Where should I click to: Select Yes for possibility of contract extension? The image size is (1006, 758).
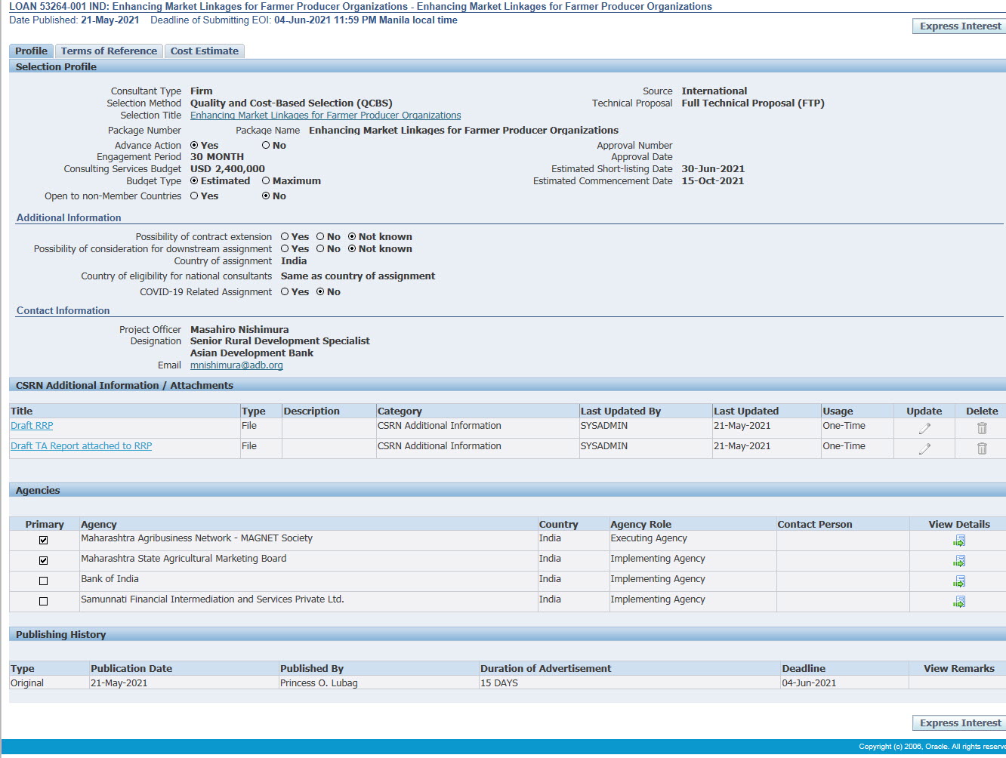(285, 236)
